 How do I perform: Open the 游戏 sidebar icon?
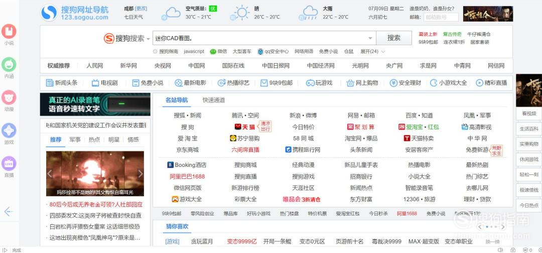9,131
